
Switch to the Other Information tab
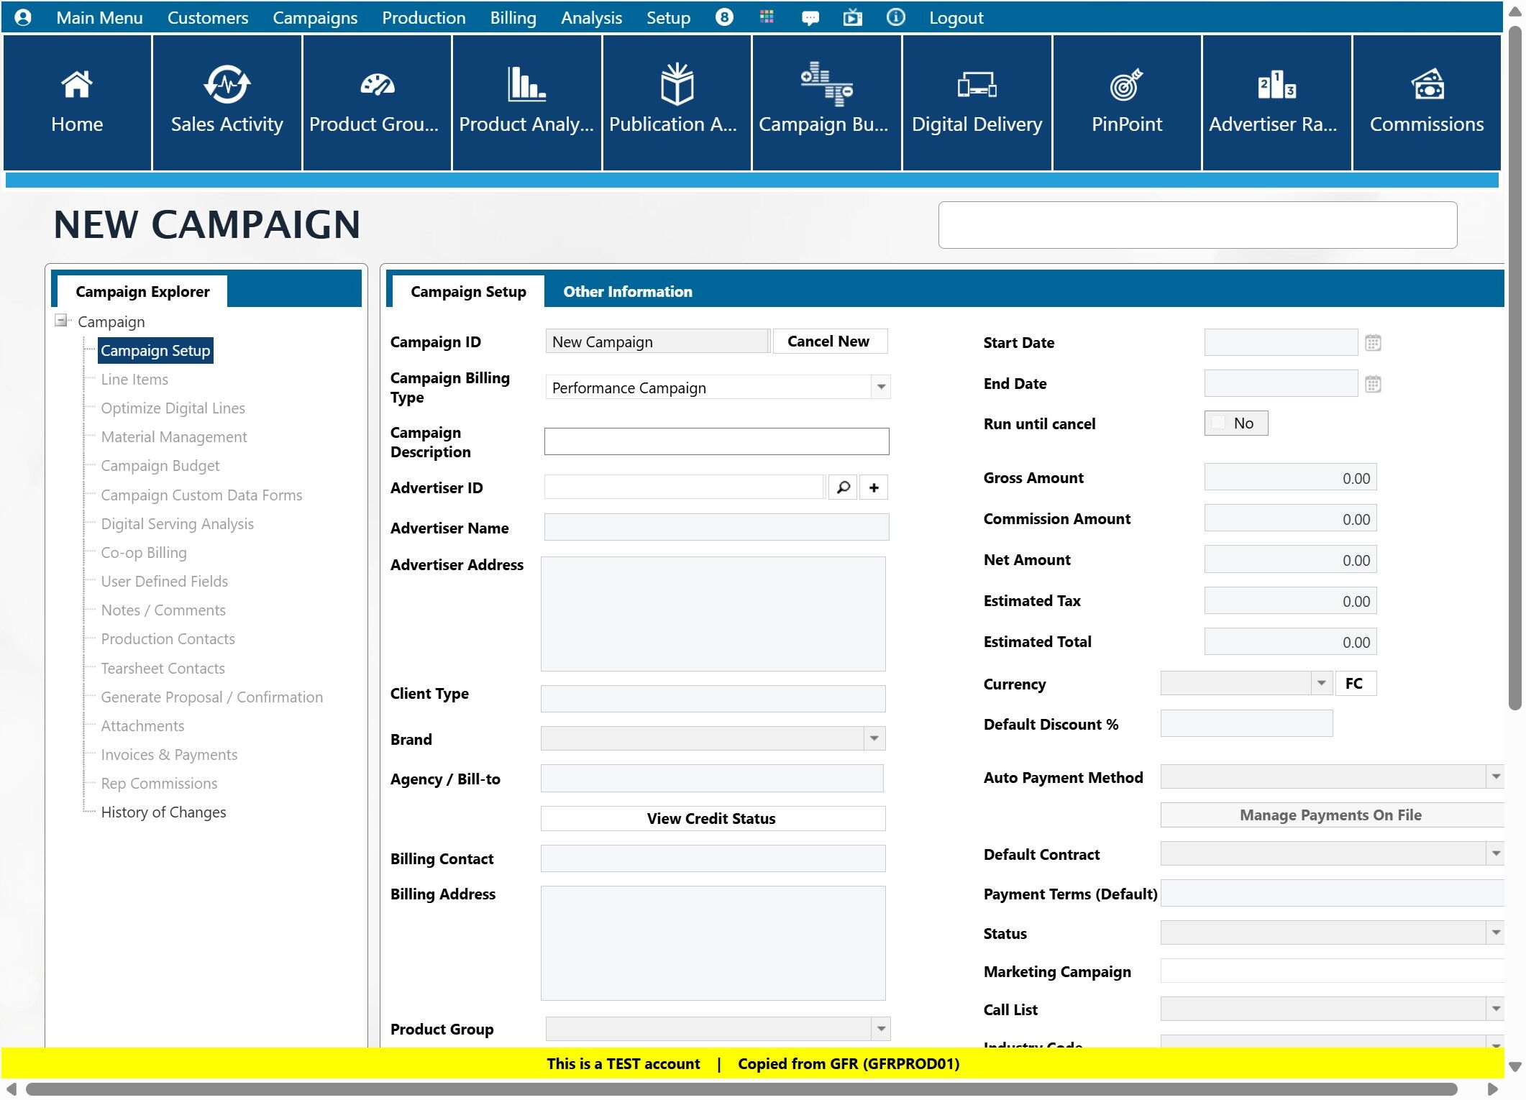(x=627, y=291)
